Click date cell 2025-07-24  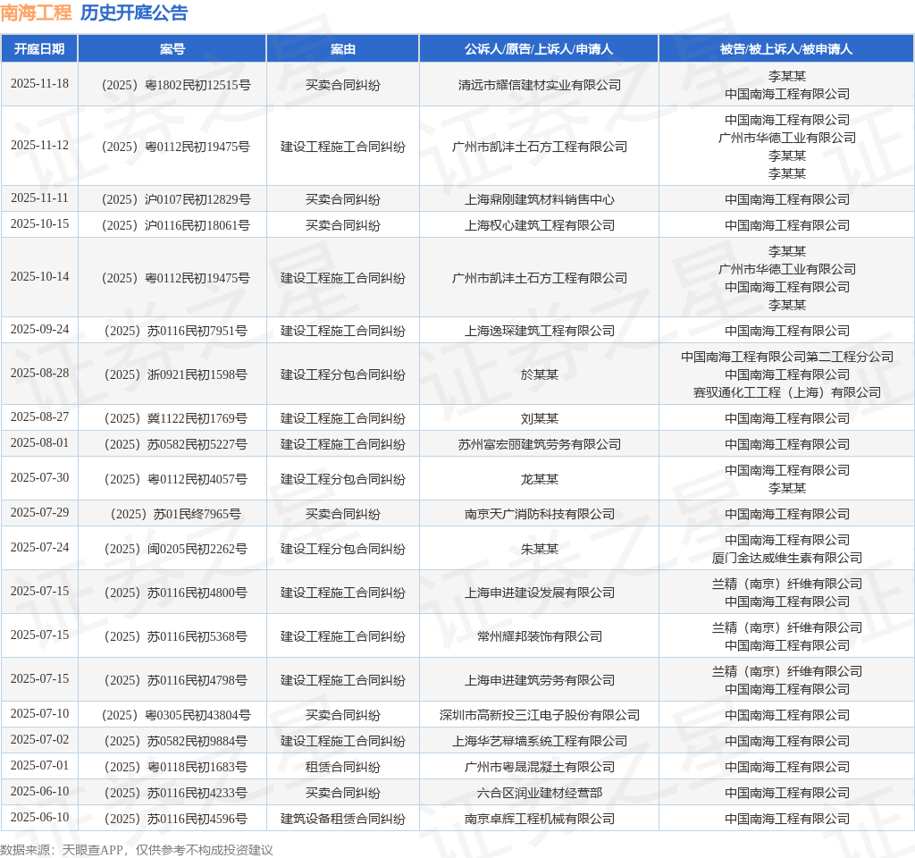pos(39,548)
